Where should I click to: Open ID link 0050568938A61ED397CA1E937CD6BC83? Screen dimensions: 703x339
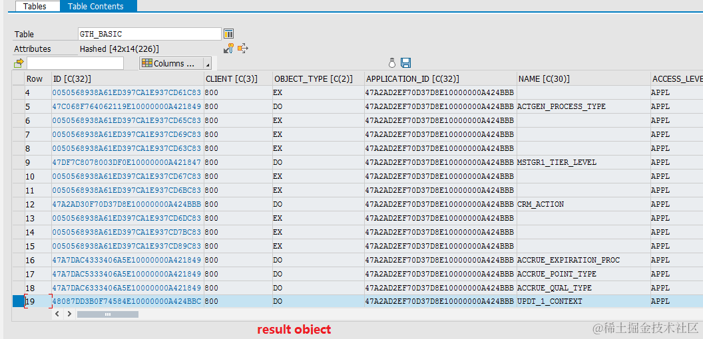coord(127,190)
